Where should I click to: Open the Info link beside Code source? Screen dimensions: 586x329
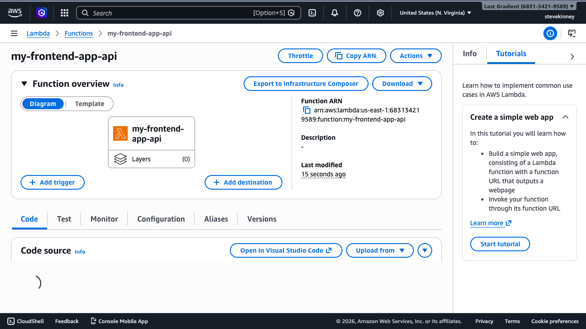coord(80,251)
